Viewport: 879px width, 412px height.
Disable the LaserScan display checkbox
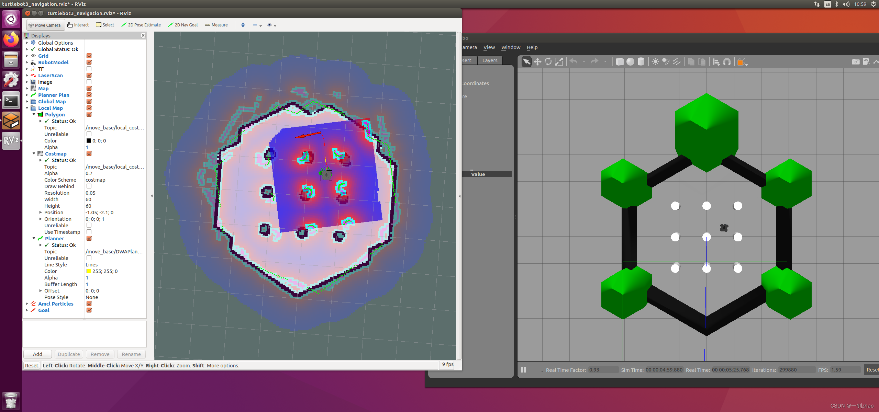[89, 76]
